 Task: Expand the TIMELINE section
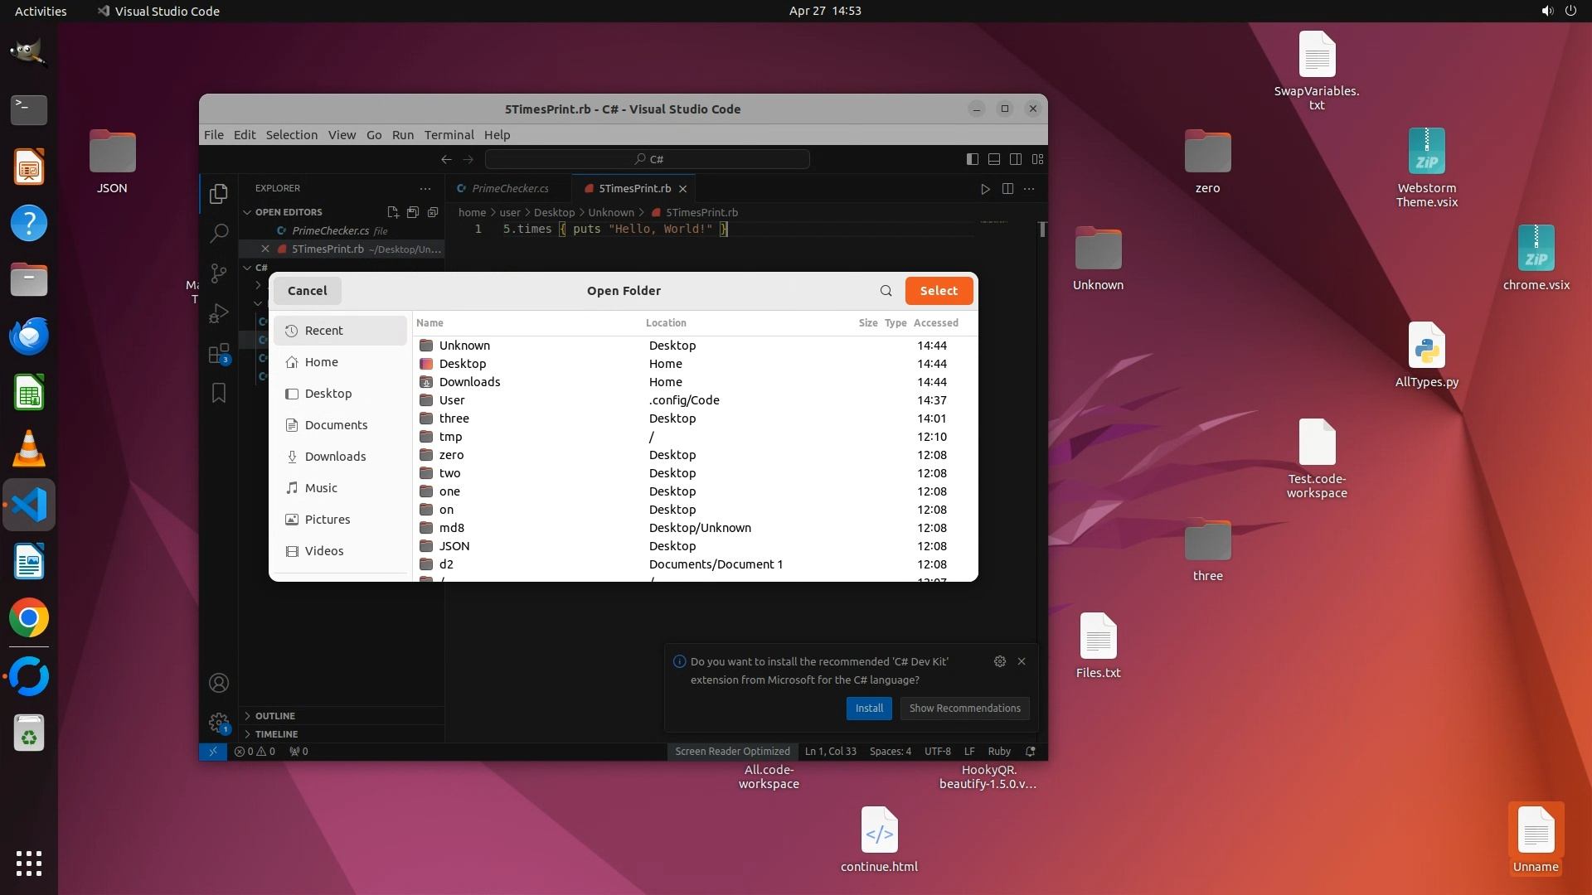tap(276, 734)
